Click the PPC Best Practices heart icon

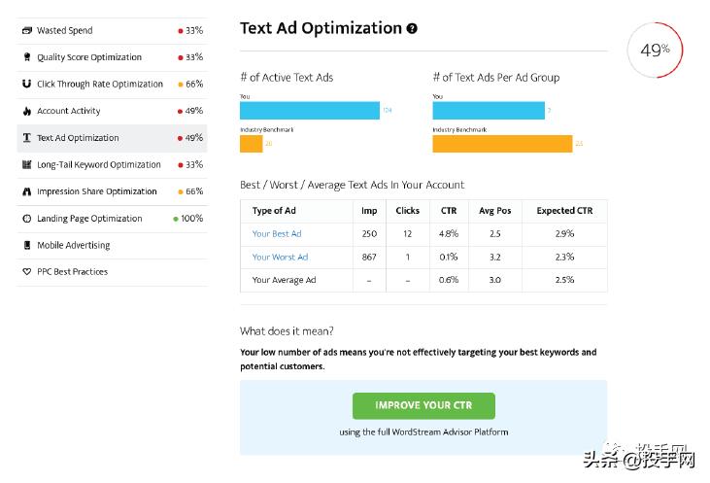[27, 272]
